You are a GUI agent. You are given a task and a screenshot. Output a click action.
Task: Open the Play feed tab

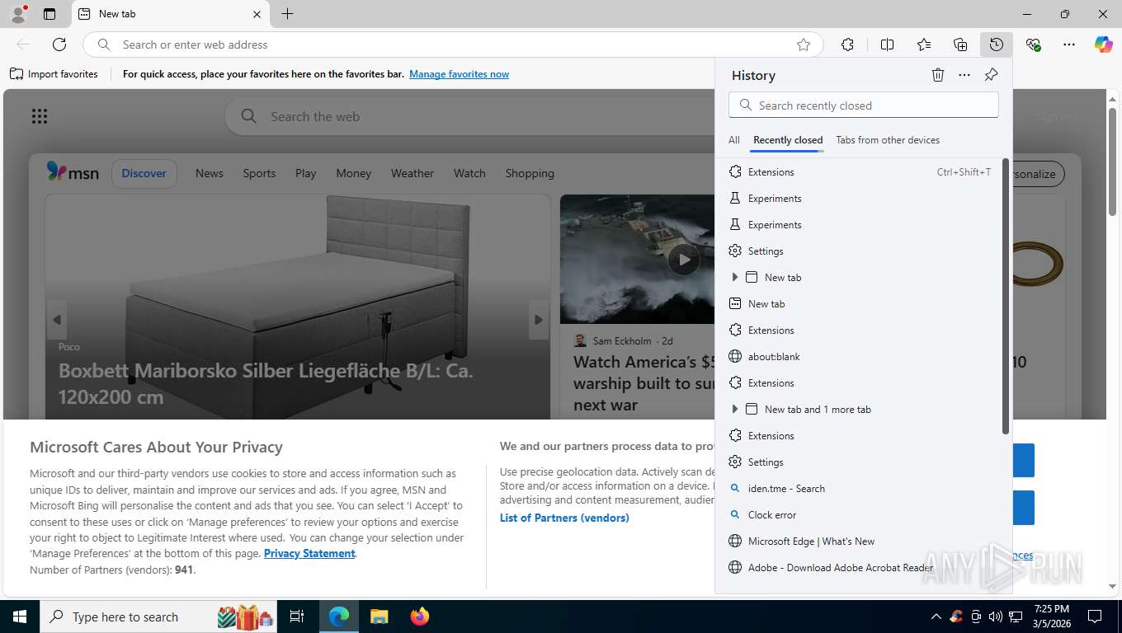click(x=305, y=173)
